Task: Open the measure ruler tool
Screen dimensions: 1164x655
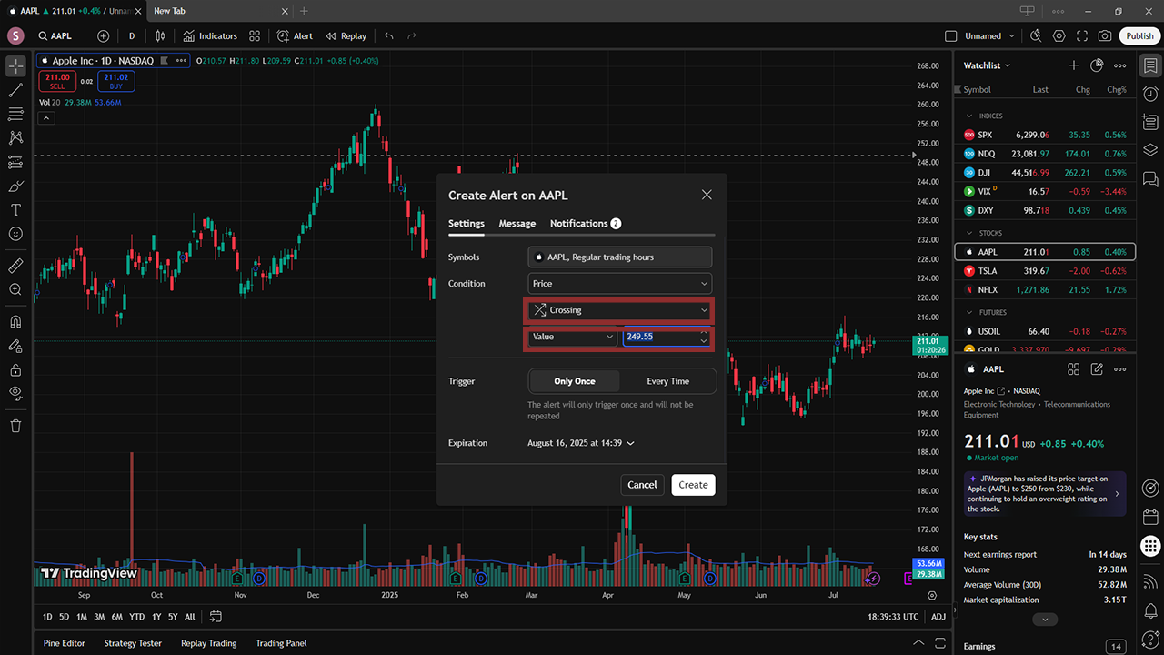Action: [15, 266]
